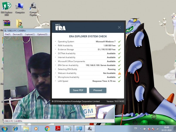Click the 'Webcam Availability' row label

point(67,73)
